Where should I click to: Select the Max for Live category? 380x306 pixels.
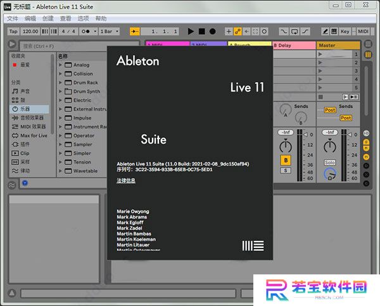click(30, 135)
